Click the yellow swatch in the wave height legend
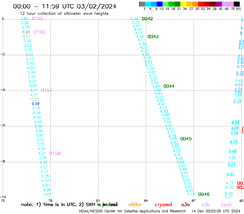 [183, 4]
